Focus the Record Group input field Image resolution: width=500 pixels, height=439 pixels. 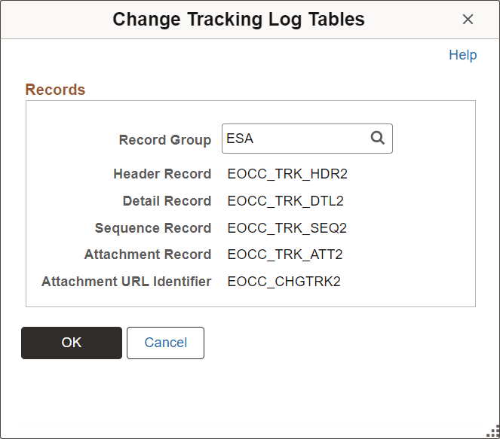tap(294, 139)
